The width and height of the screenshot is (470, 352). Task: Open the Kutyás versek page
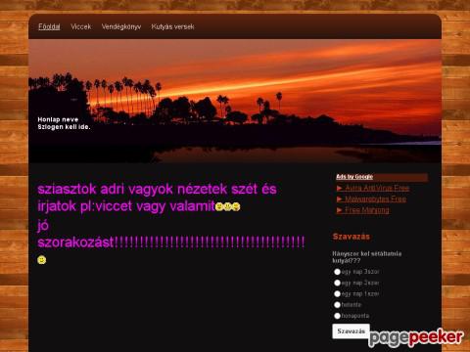(x=172, y=26)
